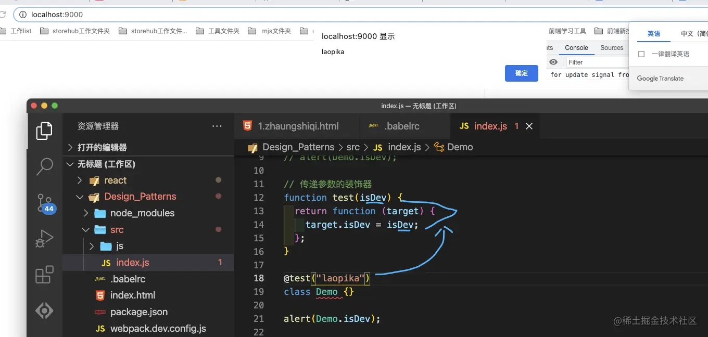Click the 确定 button in alert dialog

(x=522, y=73)
